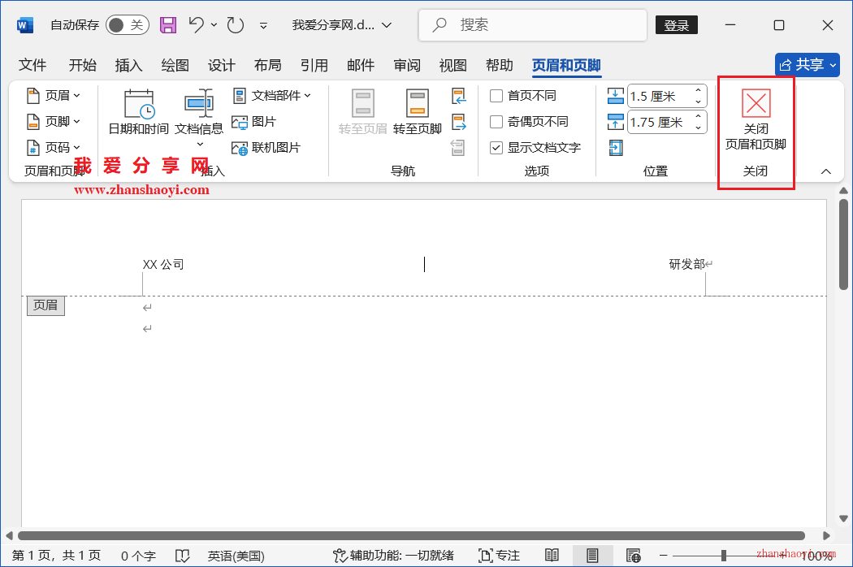
Task: Open the 设计 tab
Action: click(221, 65)
